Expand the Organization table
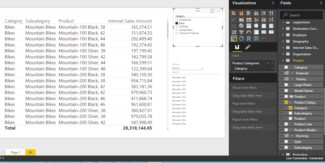The width and height of the screenshot is (325, 163). coord(283,54)
